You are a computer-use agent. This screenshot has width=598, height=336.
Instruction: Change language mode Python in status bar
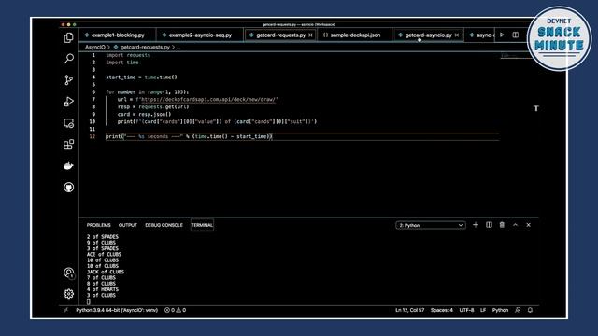500,310
